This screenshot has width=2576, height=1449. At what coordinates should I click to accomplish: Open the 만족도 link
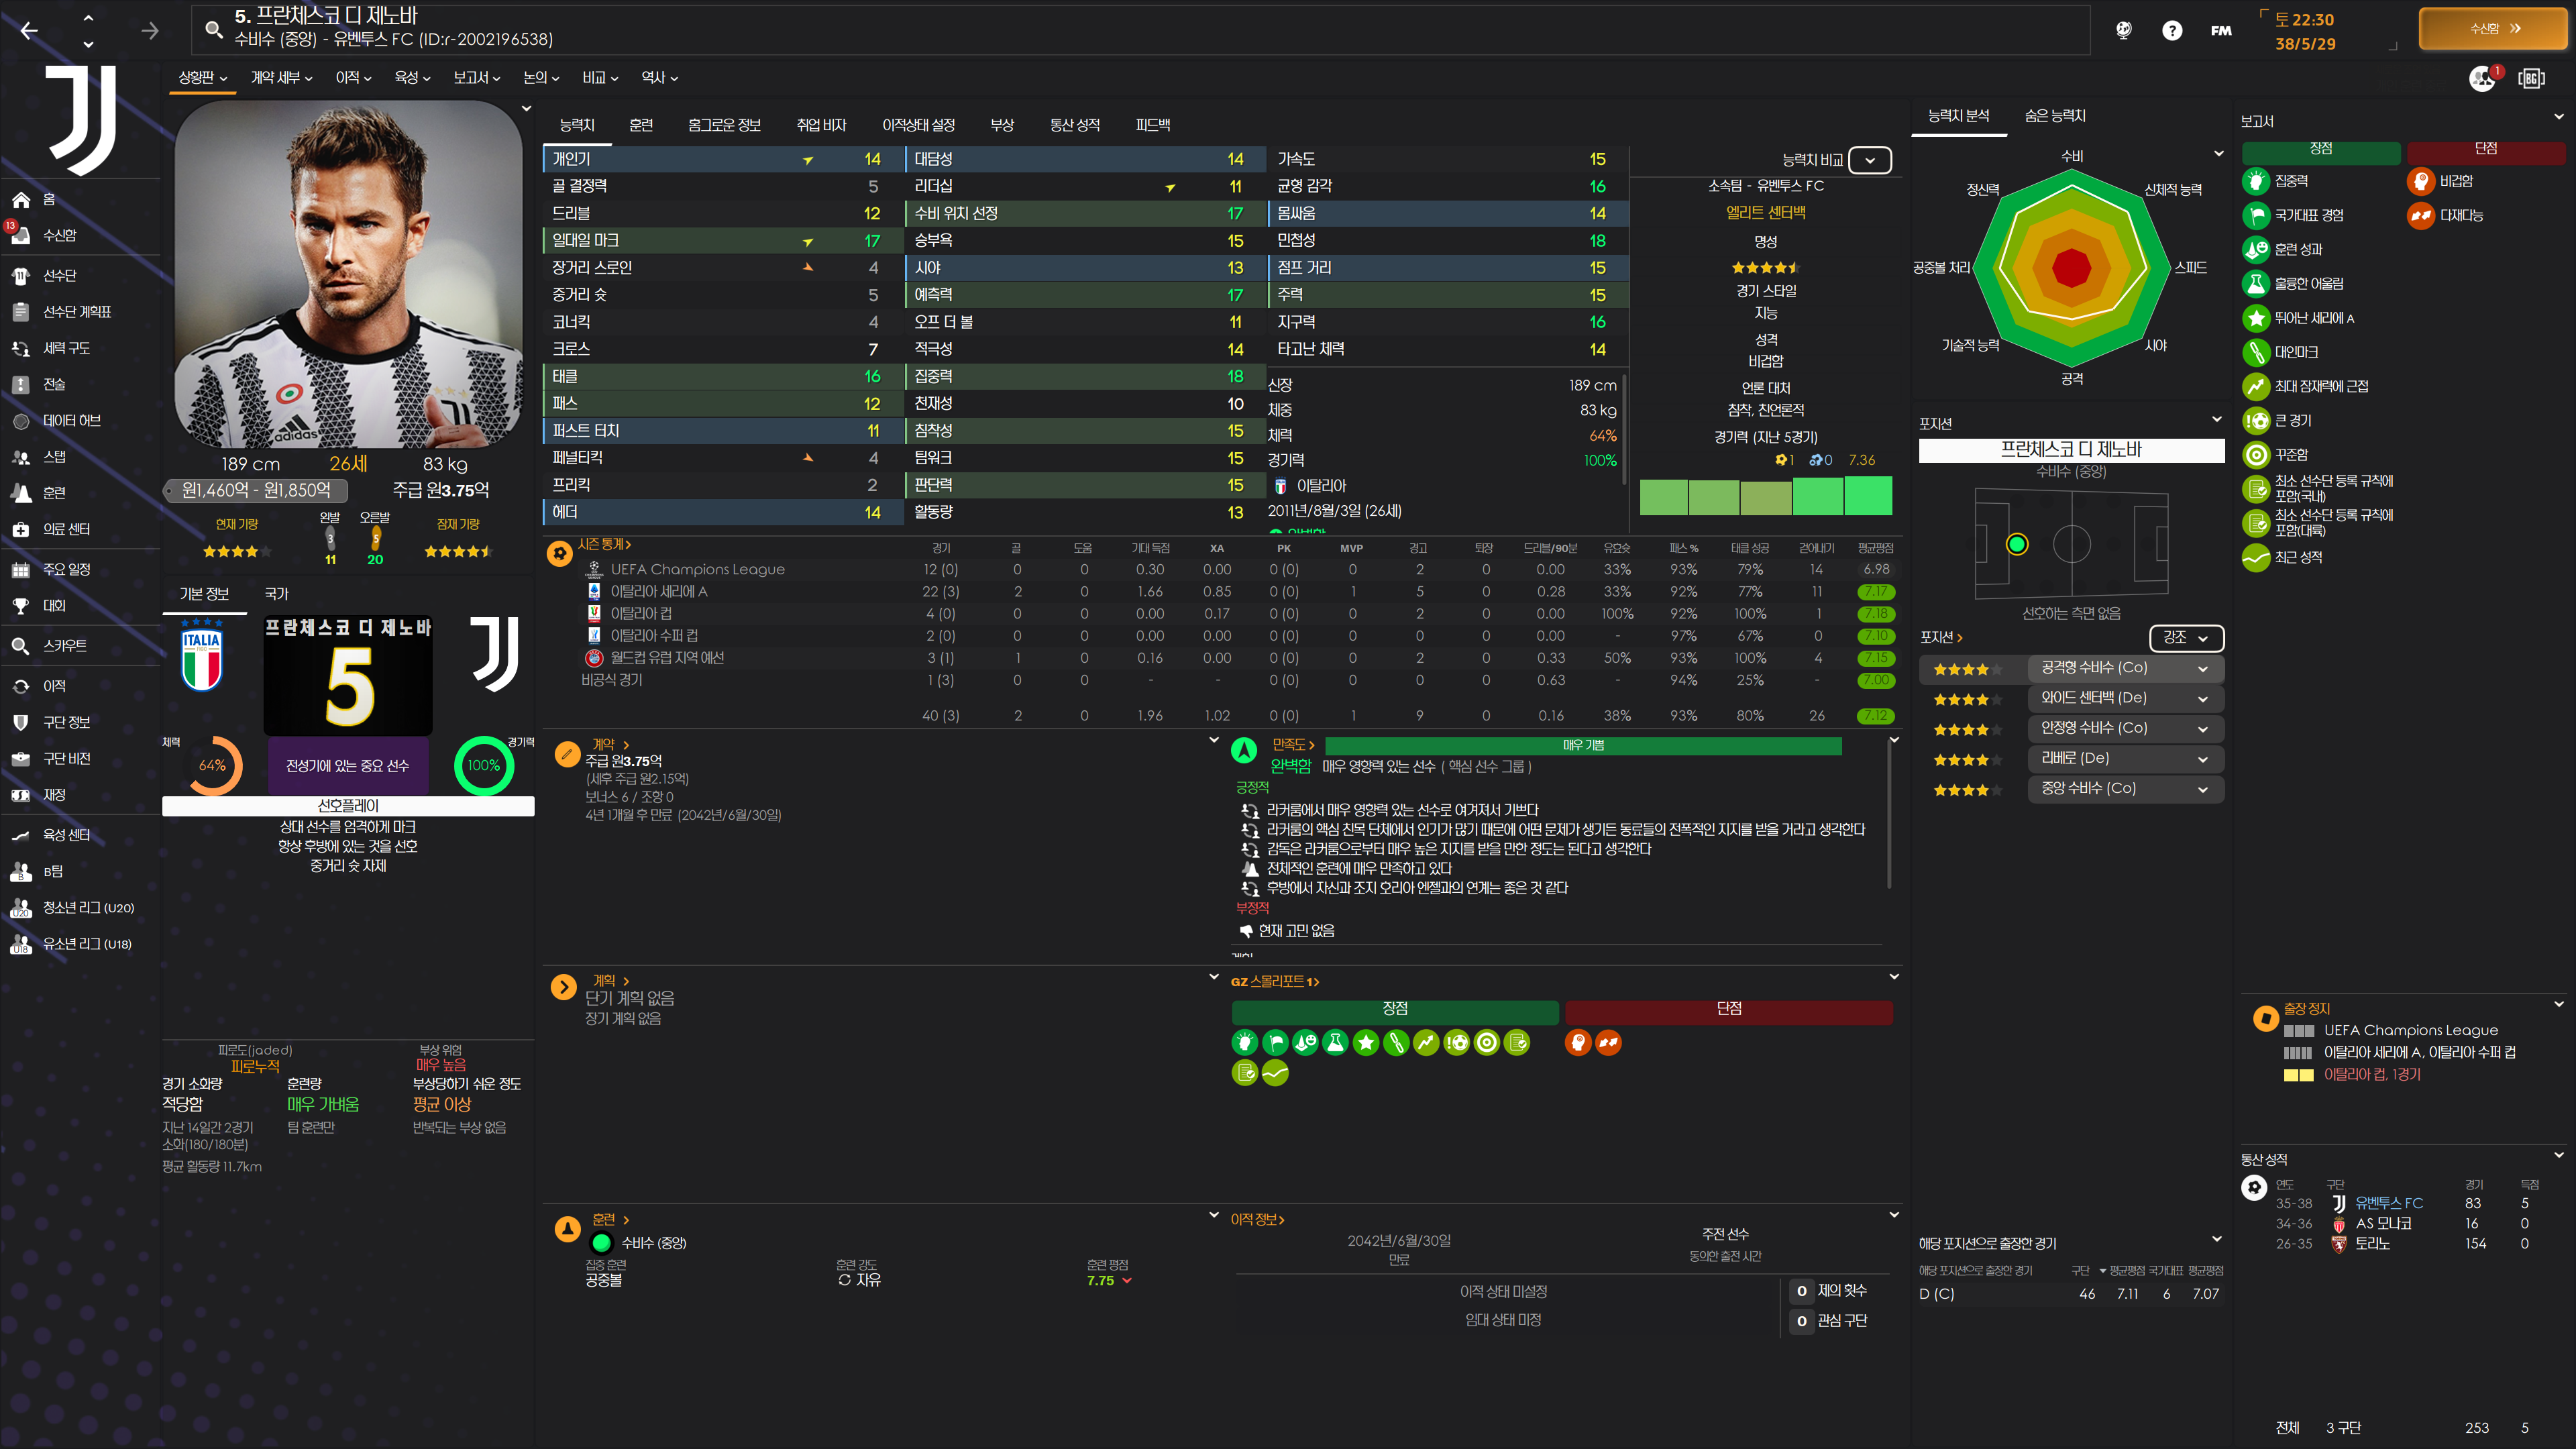click(x=1293, y=745)
